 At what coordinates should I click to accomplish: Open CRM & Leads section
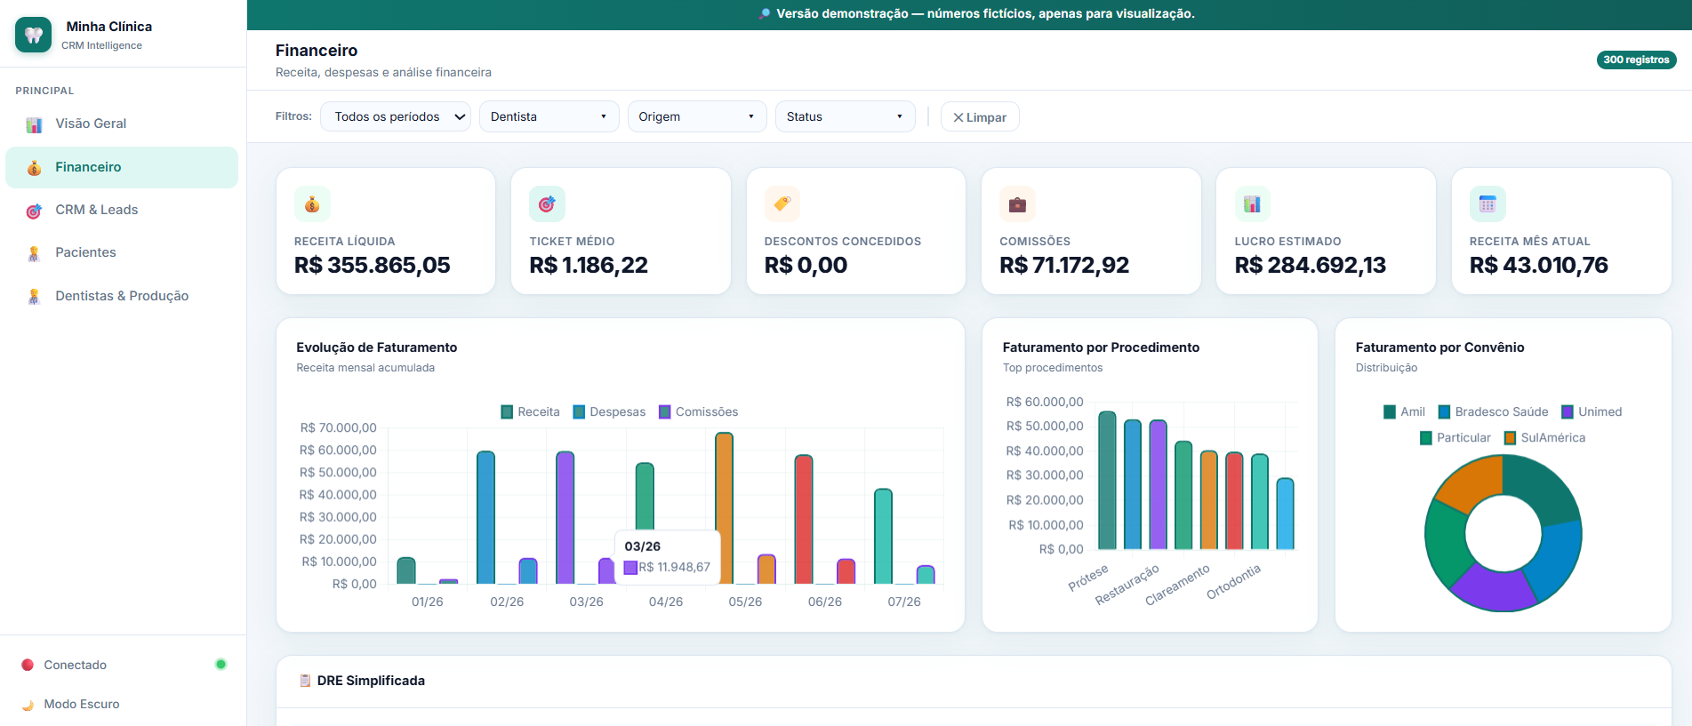tap(122, 210)
